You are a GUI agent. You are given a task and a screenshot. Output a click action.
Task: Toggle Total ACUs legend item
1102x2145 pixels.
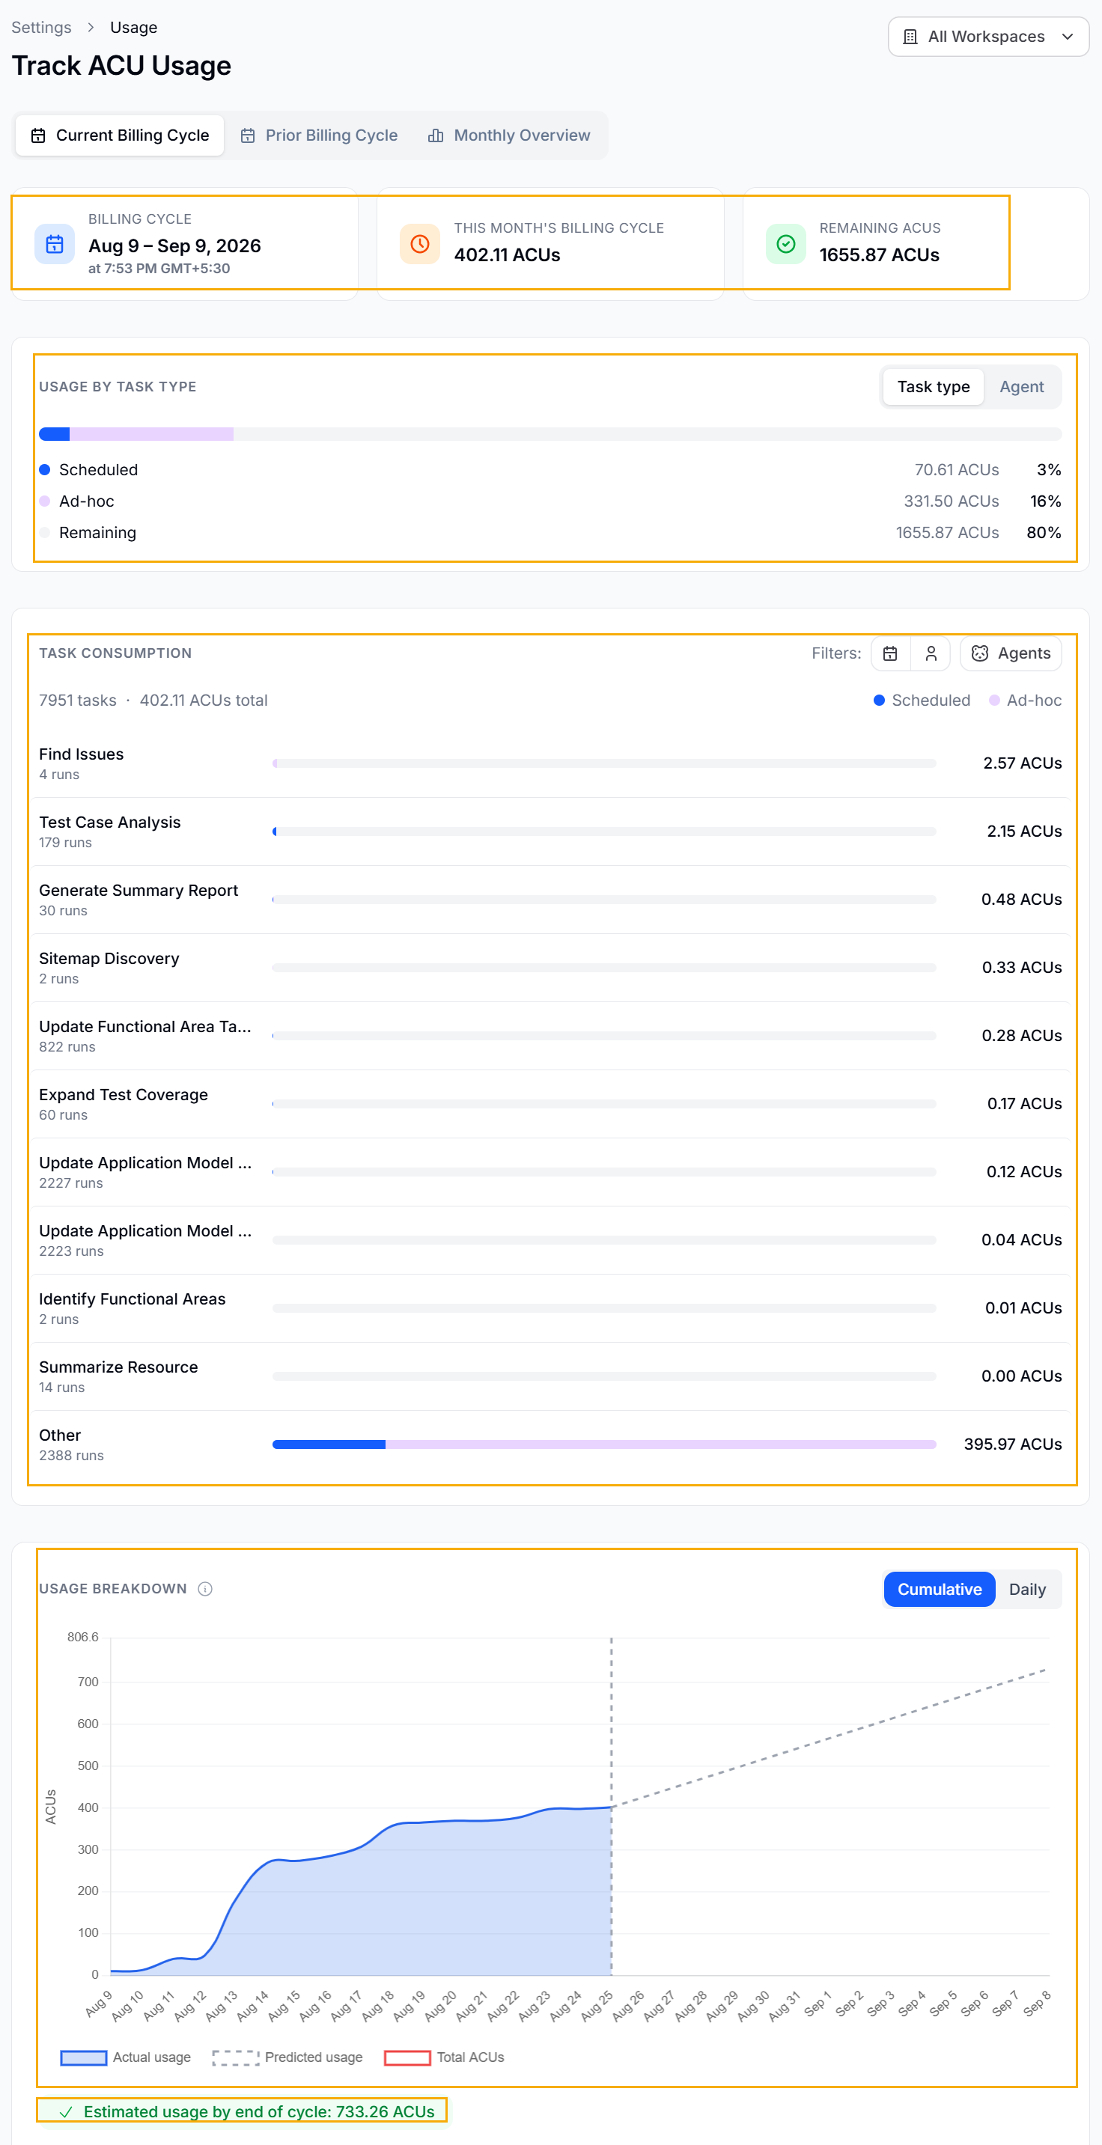tap(444, 2057)
